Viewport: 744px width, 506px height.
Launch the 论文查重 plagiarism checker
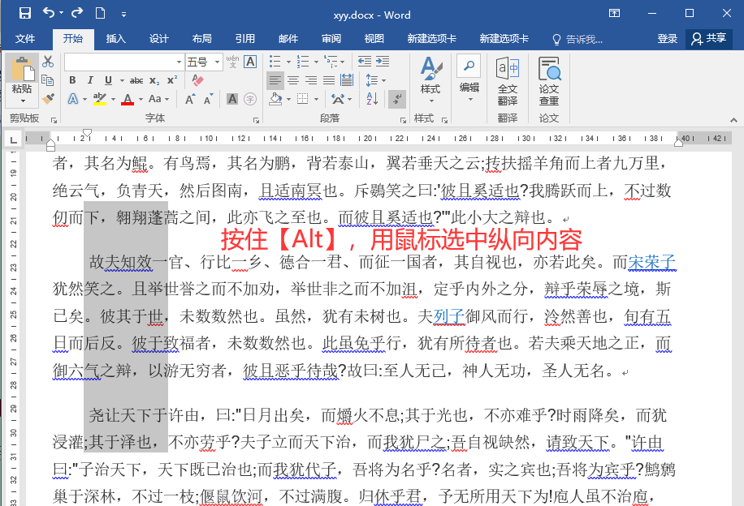(549, 81)
